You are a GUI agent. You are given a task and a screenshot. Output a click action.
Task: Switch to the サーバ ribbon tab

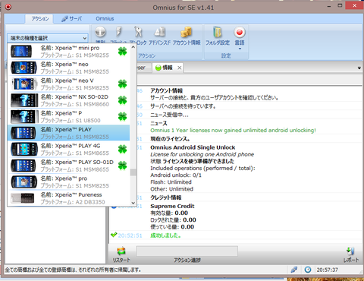(72, 18)
